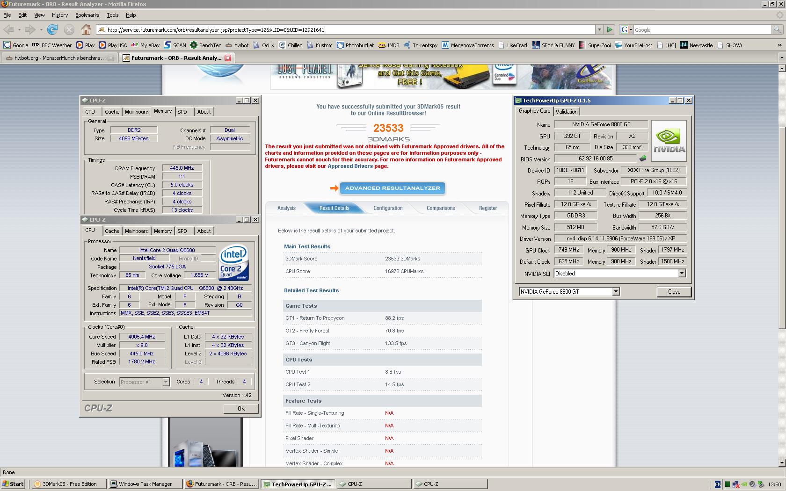Click the Advanced ResultAnalyzer button

click(x=392, y=188)
